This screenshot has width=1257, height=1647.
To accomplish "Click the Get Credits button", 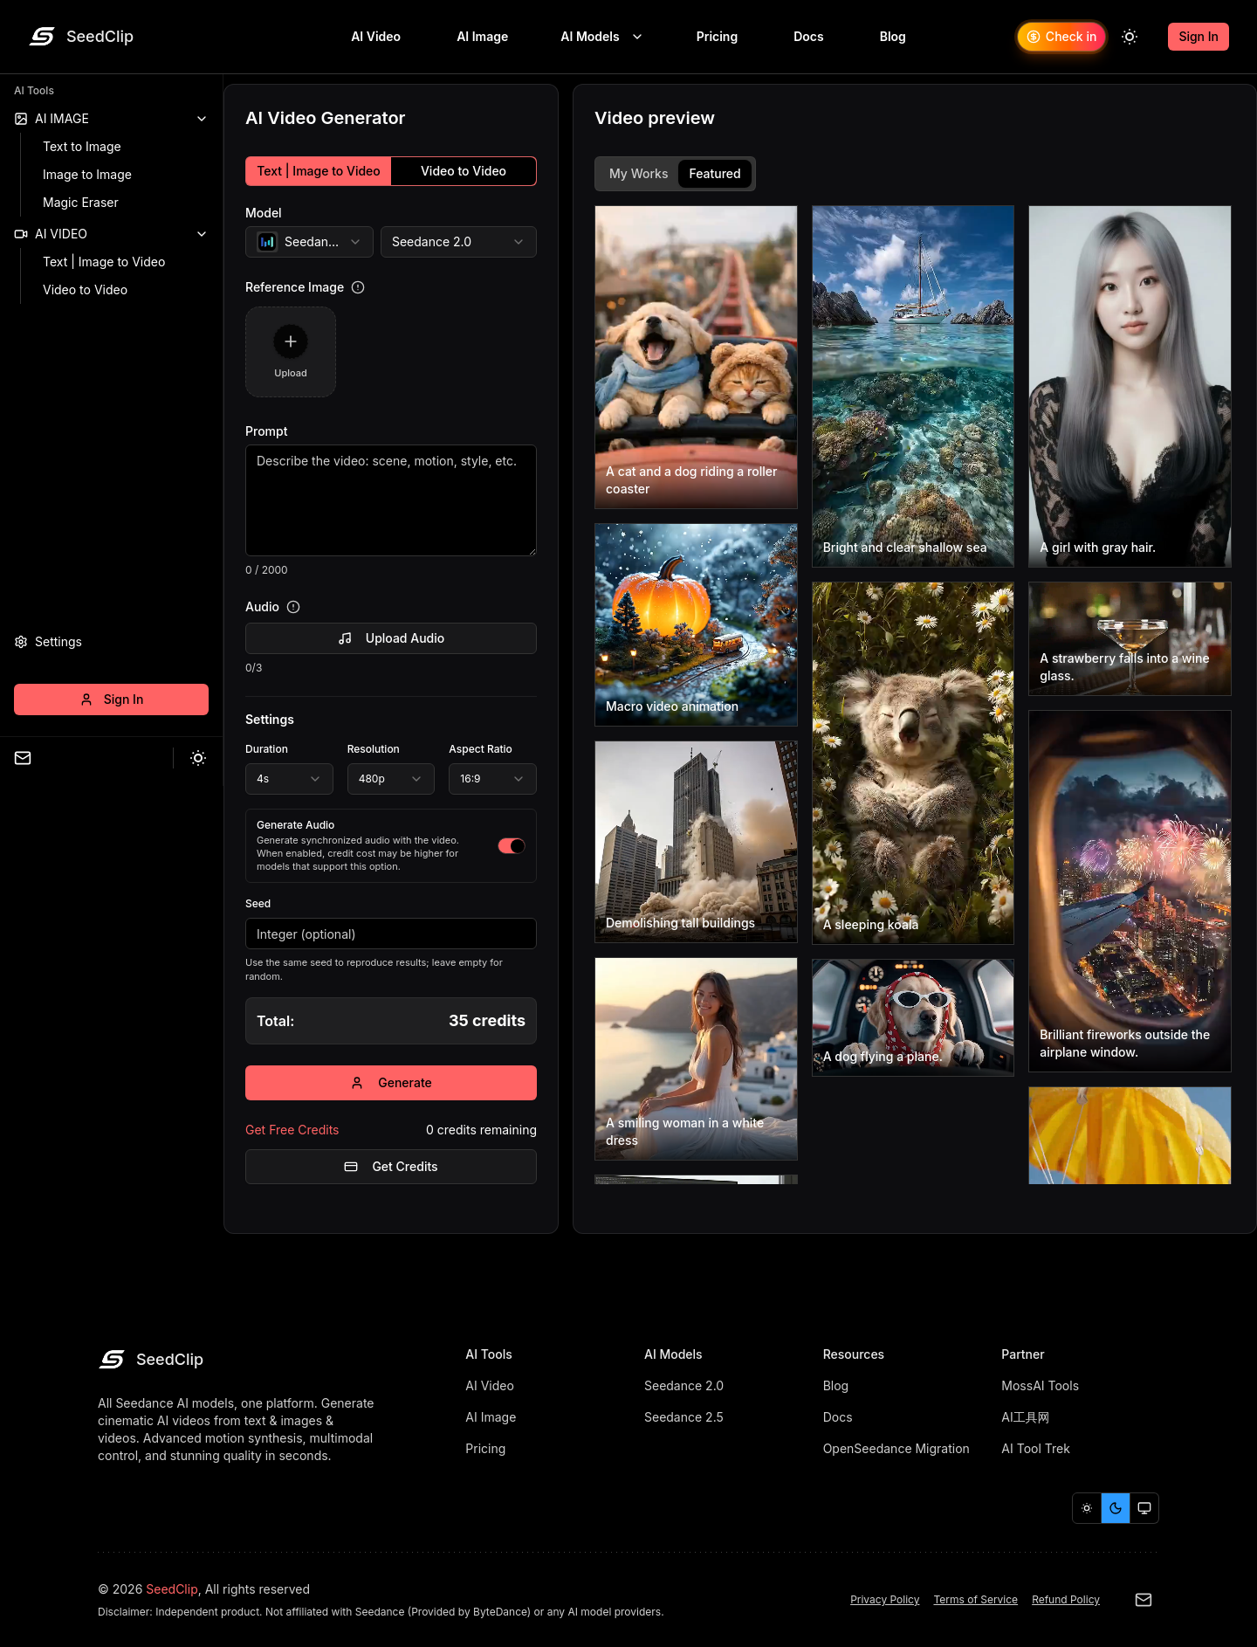I will pos(391,1167).
